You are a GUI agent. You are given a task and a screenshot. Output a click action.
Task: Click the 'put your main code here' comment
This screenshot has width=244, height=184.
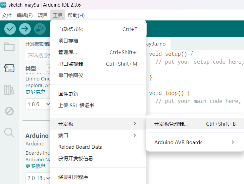tap(198, 101)
